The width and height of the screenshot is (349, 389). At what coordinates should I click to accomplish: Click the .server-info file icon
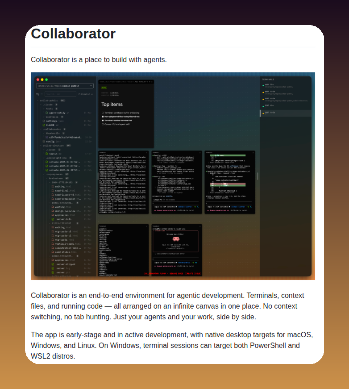53,219
